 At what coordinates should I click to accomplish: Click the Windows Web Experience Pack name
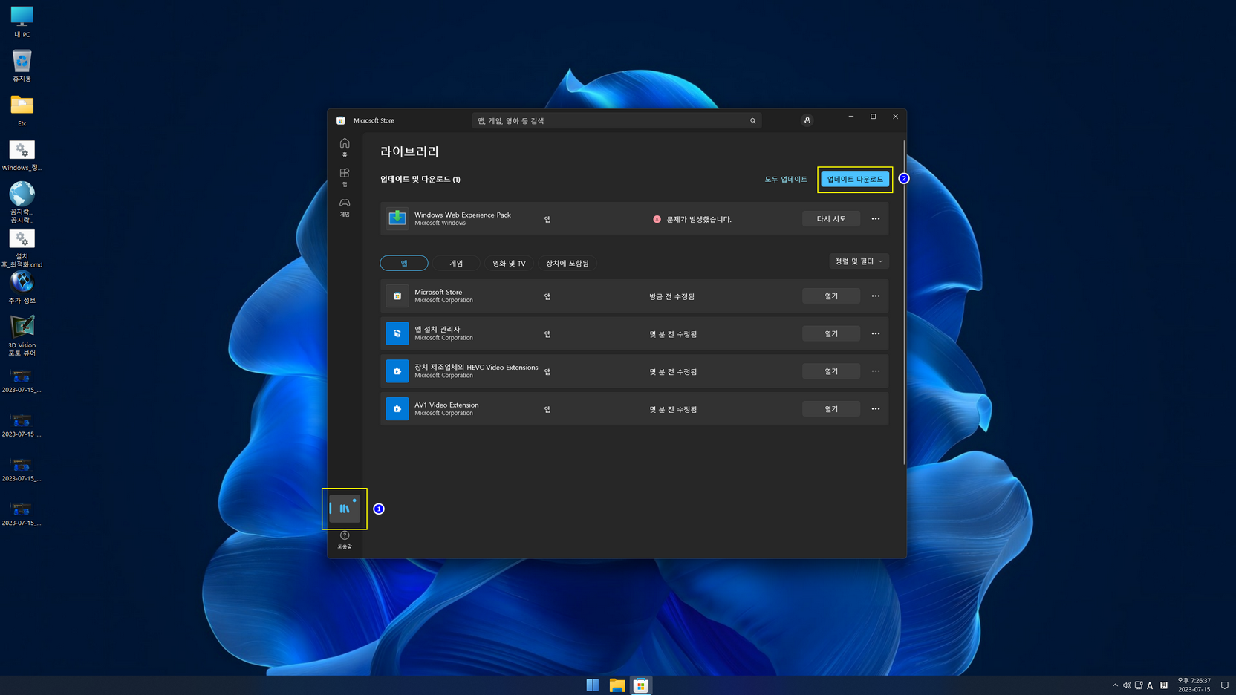coord(463,215)
